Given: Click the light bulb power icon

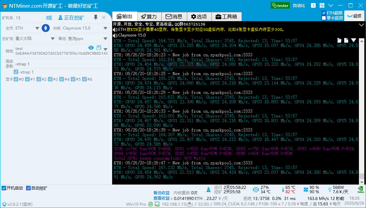Looking at the screenshot, I should click(x=330, y=190).
